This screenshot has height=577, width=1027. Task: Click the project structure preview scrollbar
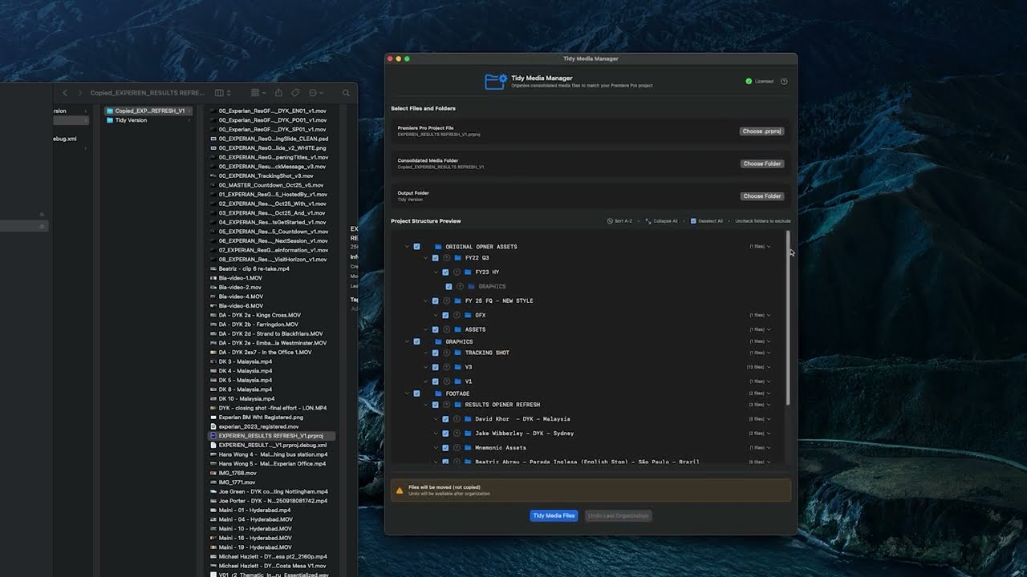(788, 318)
